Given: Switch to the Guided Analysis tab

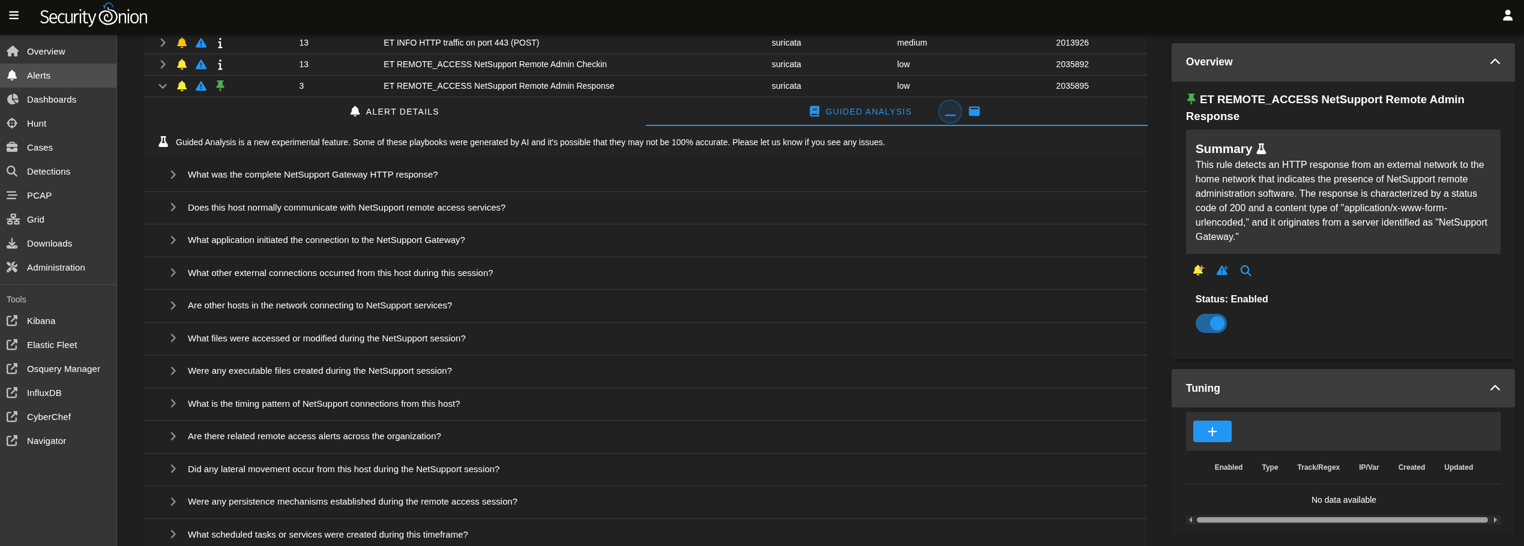Looking at the screenshot, I should 860,112.
